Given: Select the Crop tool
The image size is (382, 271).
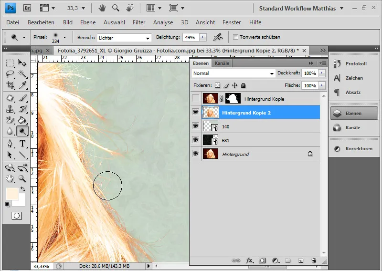Looking at the screenshot, I should [10, 85].
